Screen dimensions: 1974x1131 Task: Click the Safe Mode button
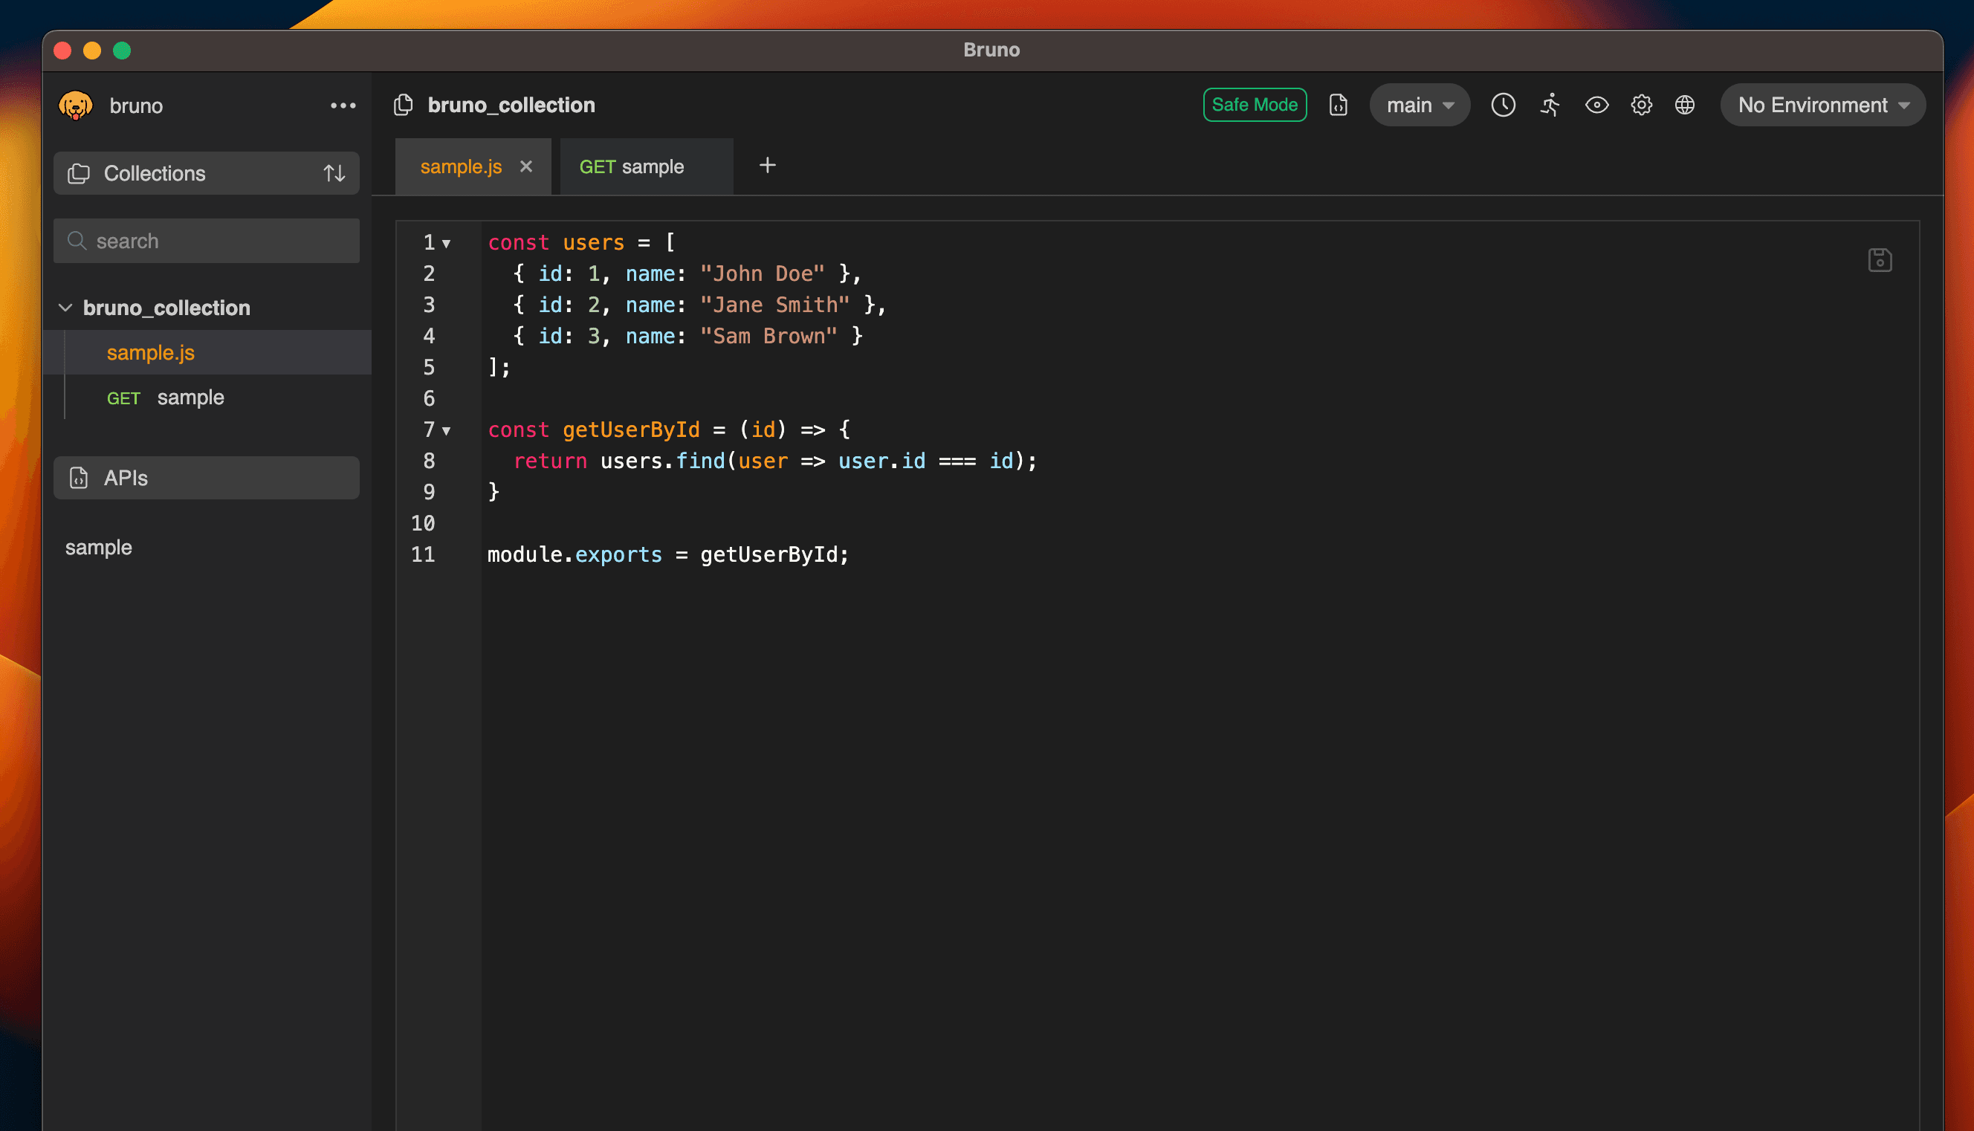(x=1254, y=104)
